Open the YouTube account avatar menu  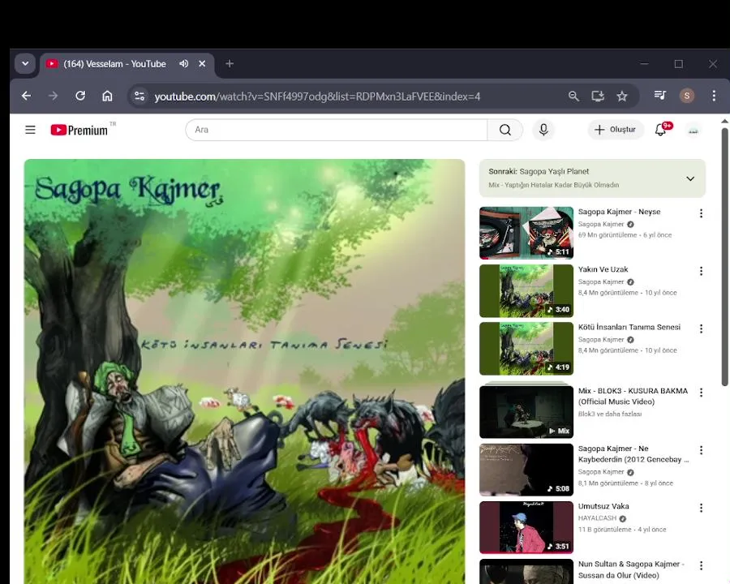pos(693,130)
